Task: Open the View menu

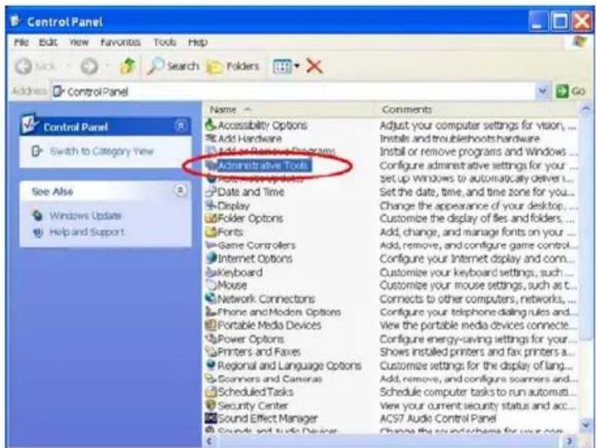Action: pos(79,42)
